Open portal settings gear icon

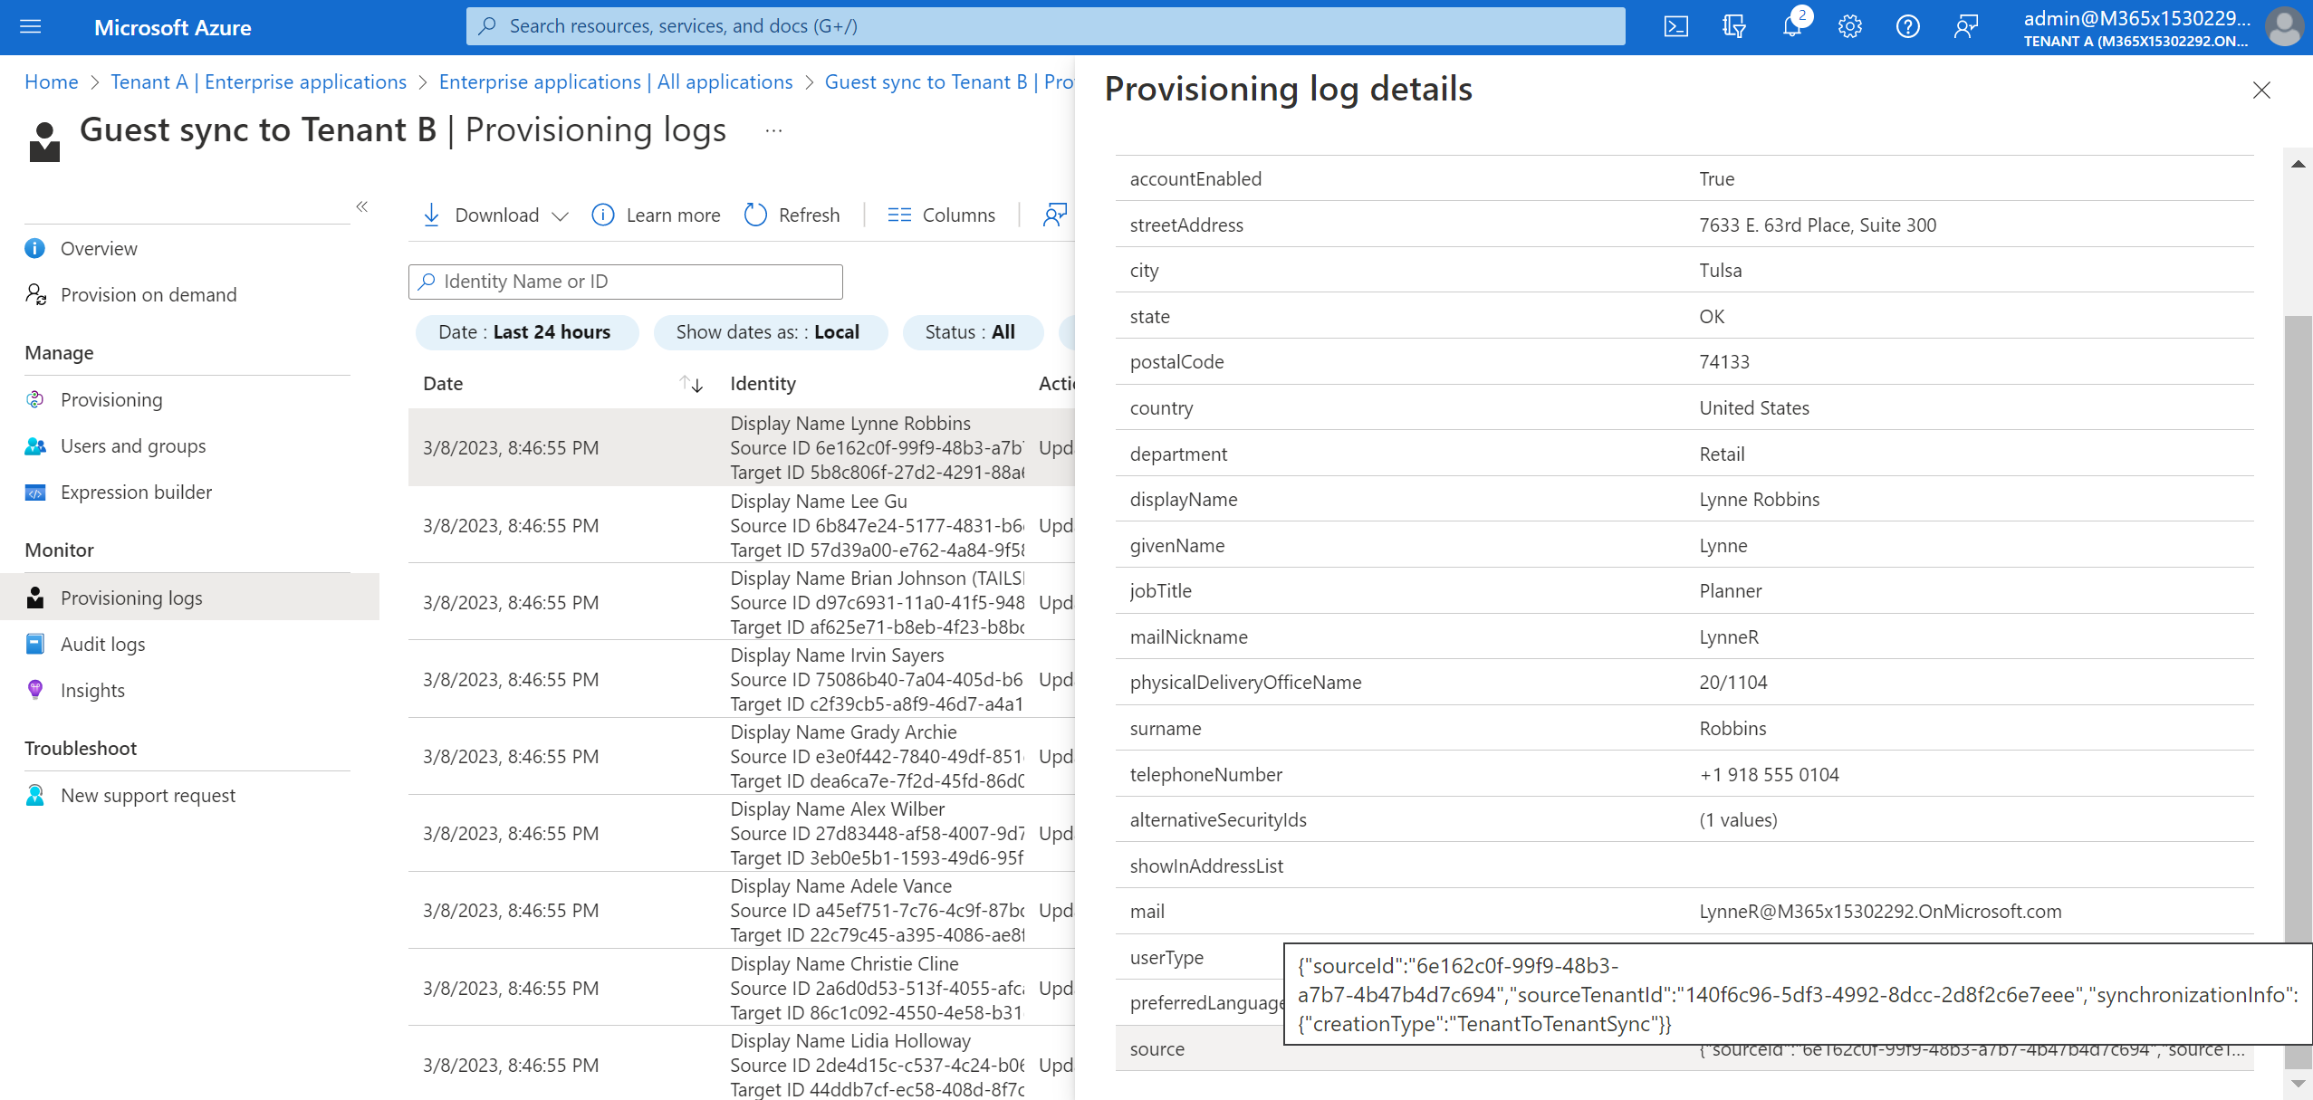pyautogui.click(x=1849, y=26)
